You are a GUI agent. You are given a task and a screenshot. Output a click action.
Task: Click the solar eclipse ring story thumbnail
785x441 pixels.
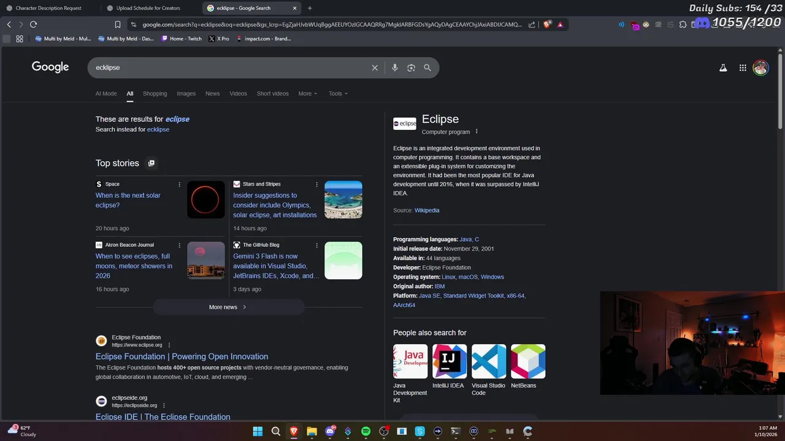pos(206,200)
